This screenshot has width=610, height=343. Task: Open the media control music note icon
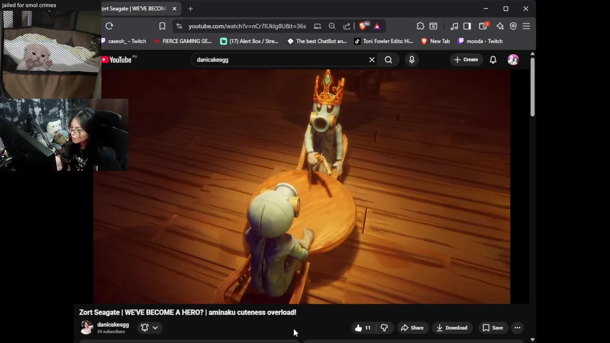coord(454,26)
